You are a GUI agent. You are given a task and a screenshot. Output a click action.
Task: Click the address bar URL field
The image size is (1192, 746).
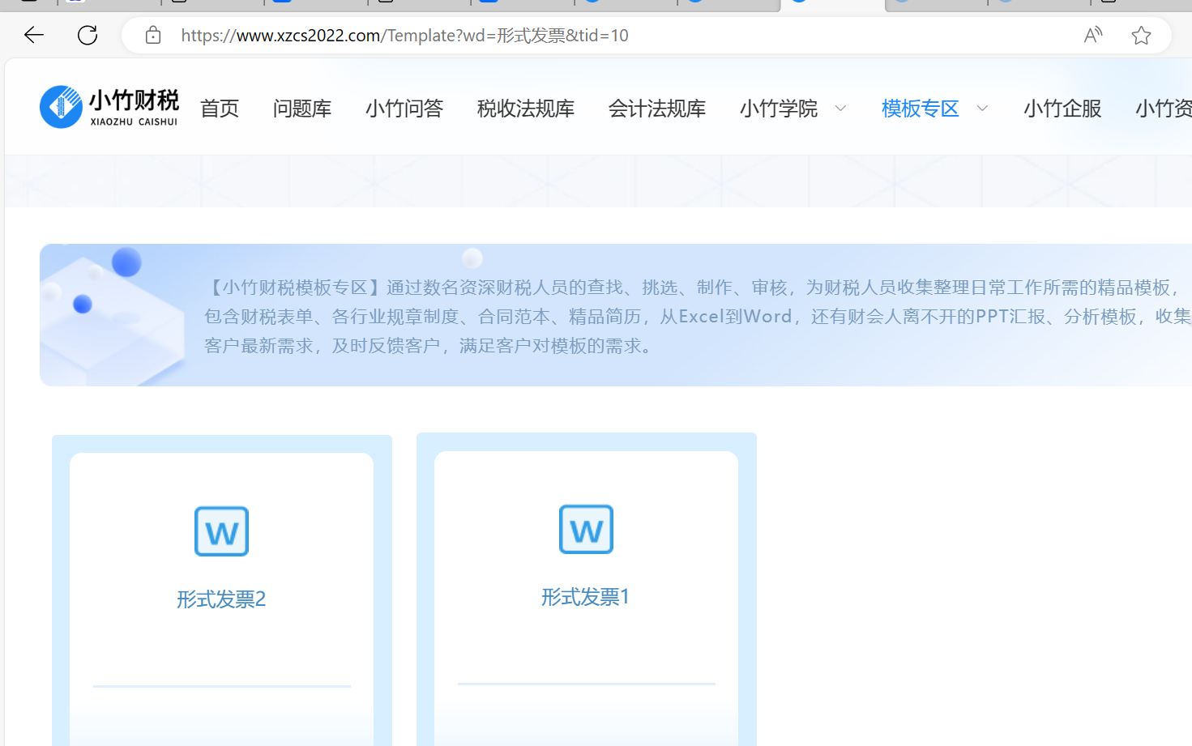click(x=567, y=36)
